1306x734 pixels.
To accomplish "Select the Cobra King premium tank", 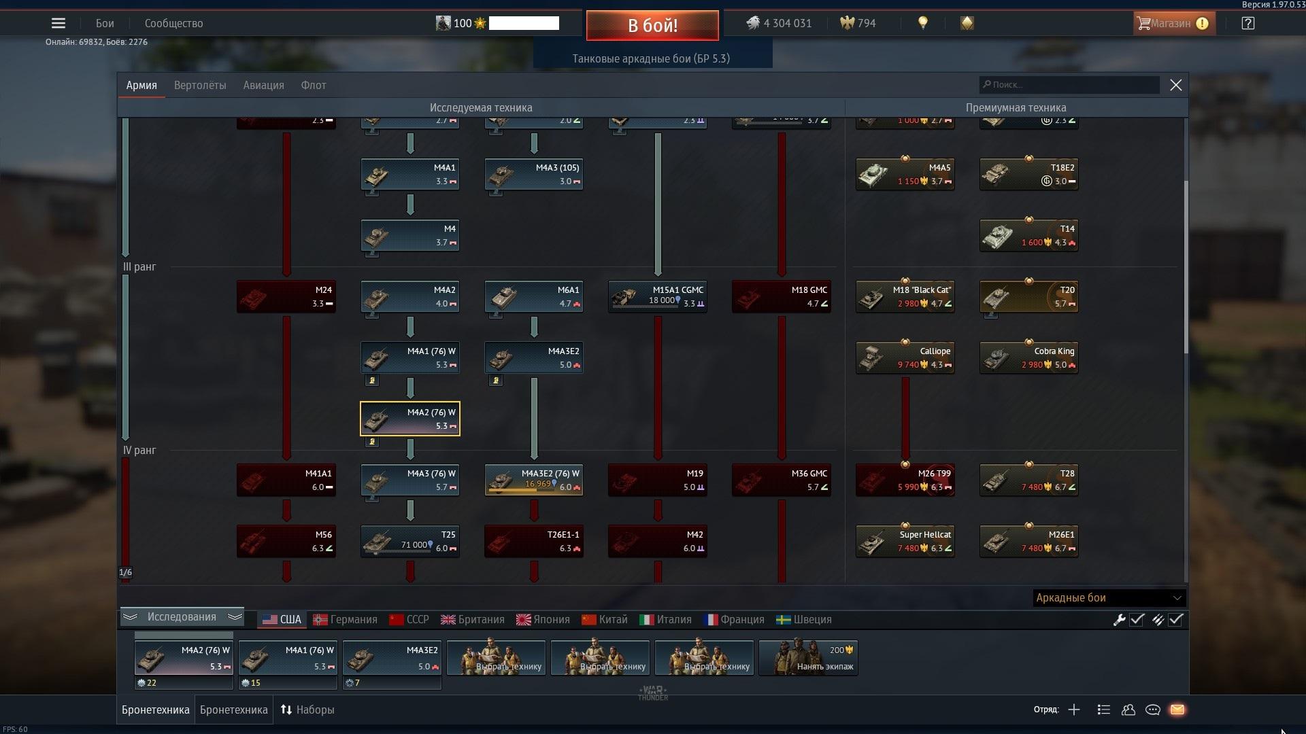I will tap(1028, 357).
